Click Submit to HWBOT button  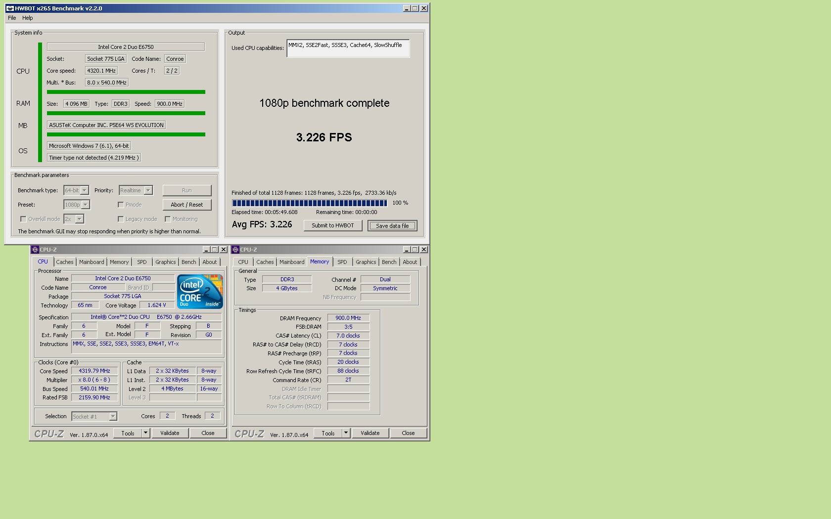pyautogui.click(x=333, y=225)
